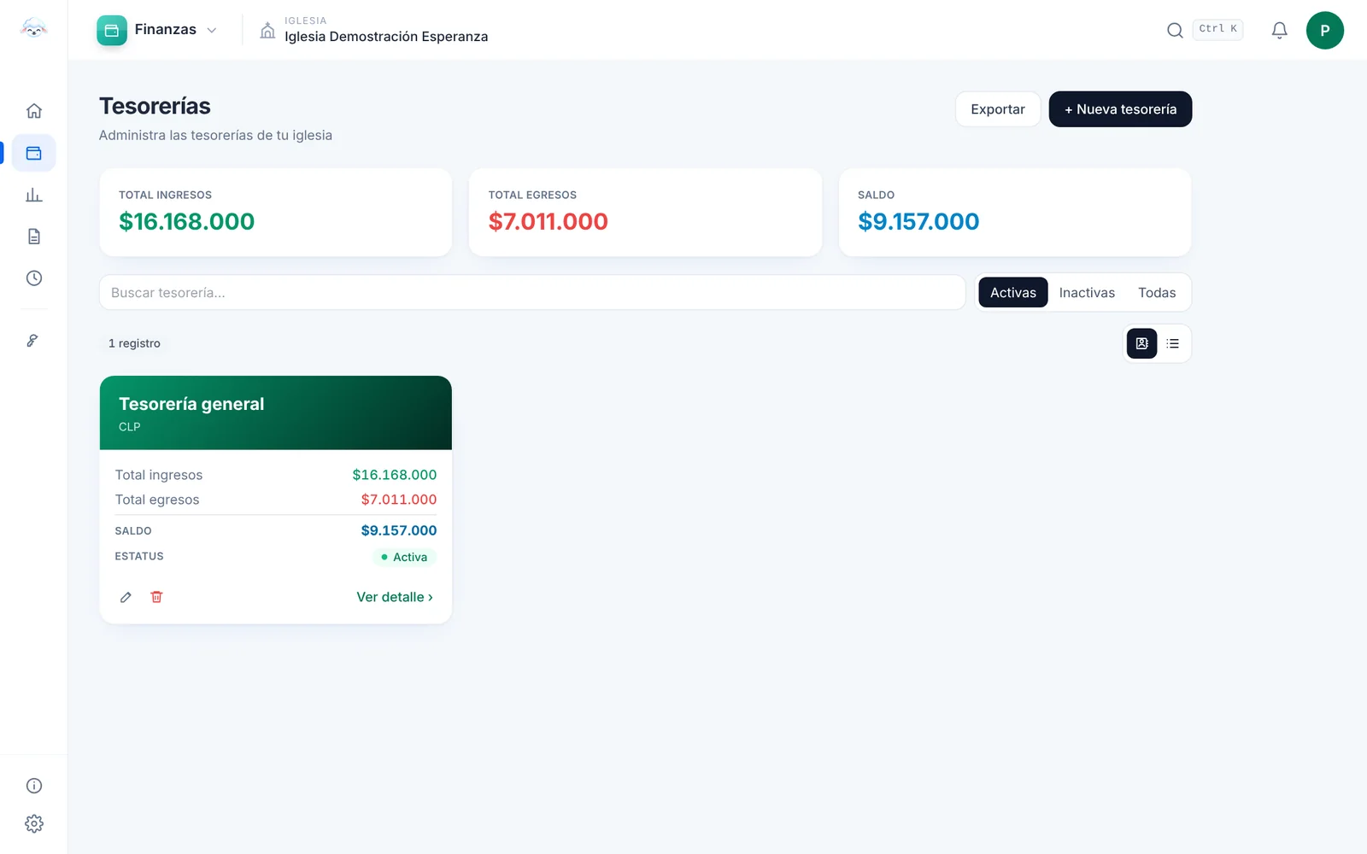Viewport: 1367px width, 854px height.
Task: Click the Tesorerías page heading
Action: (x=155, y=106)
